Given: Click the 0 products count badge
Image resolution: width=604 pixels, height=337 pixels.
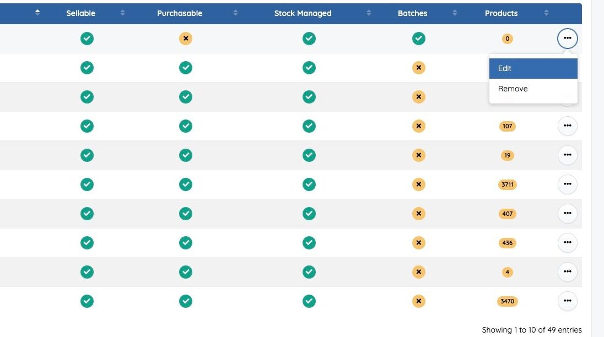Looking at the screenshot, I should [507, 39].
